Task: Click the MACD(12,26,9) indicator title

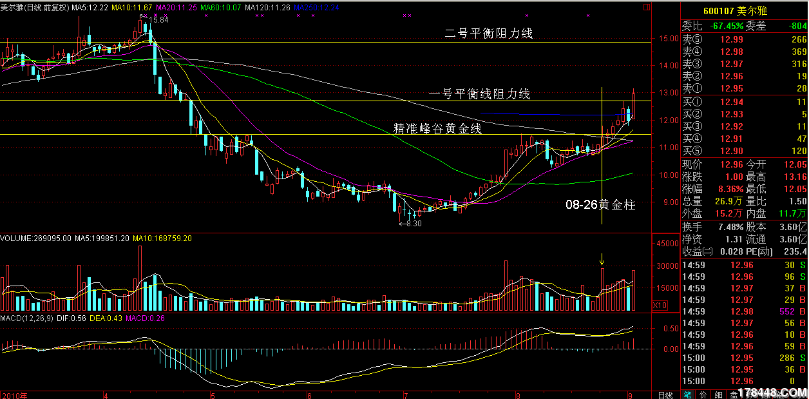Action: coord(26,318)
